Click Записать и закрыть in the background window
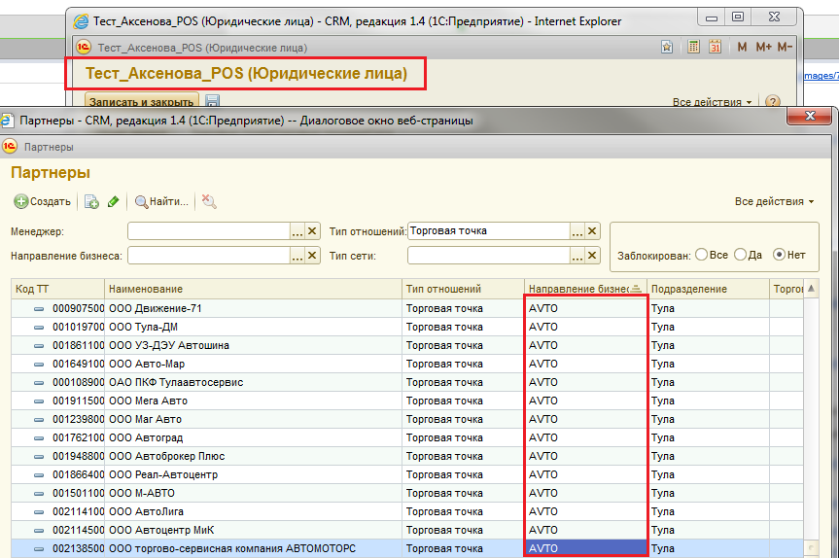839x558 pixels. [x=142, y=100]
